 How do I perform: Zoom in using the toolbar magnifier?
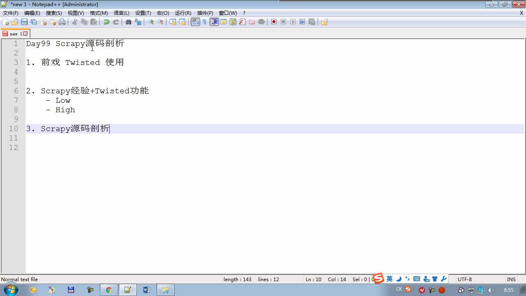pyautogui.click(x=150, y=22)
